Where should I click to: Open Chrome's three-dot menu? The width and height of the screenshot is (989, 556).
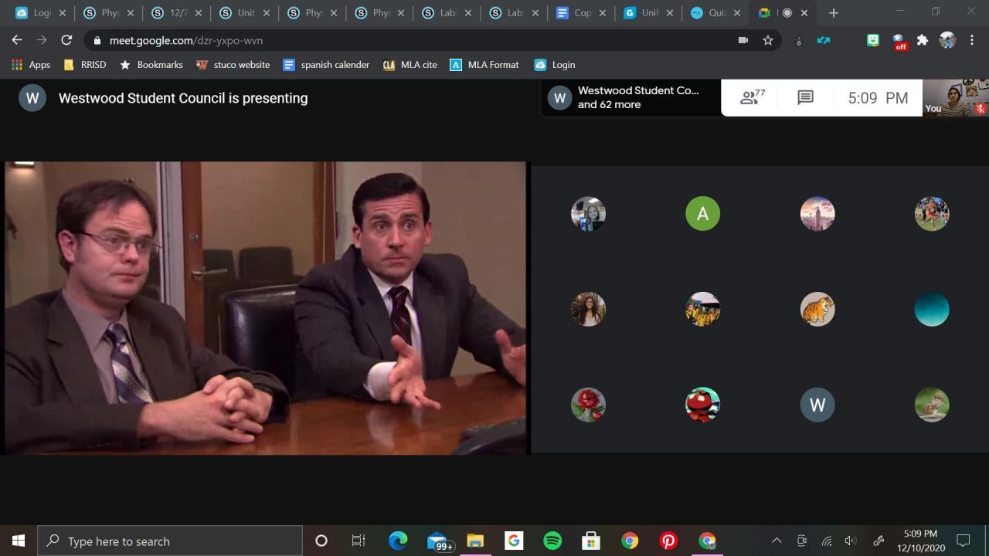click(x=972, y=40)
